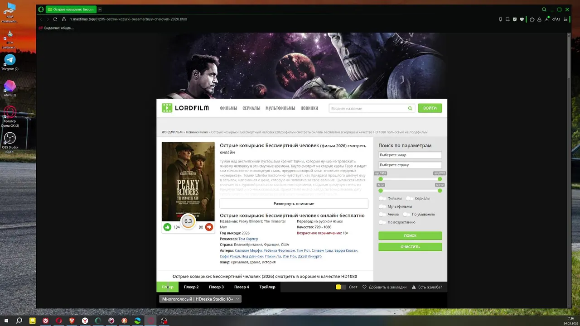The height and width of the screenshot is (326, 580).
Task: Open the СЕРИАЛЫ menu item
Action: click(251, 108)
